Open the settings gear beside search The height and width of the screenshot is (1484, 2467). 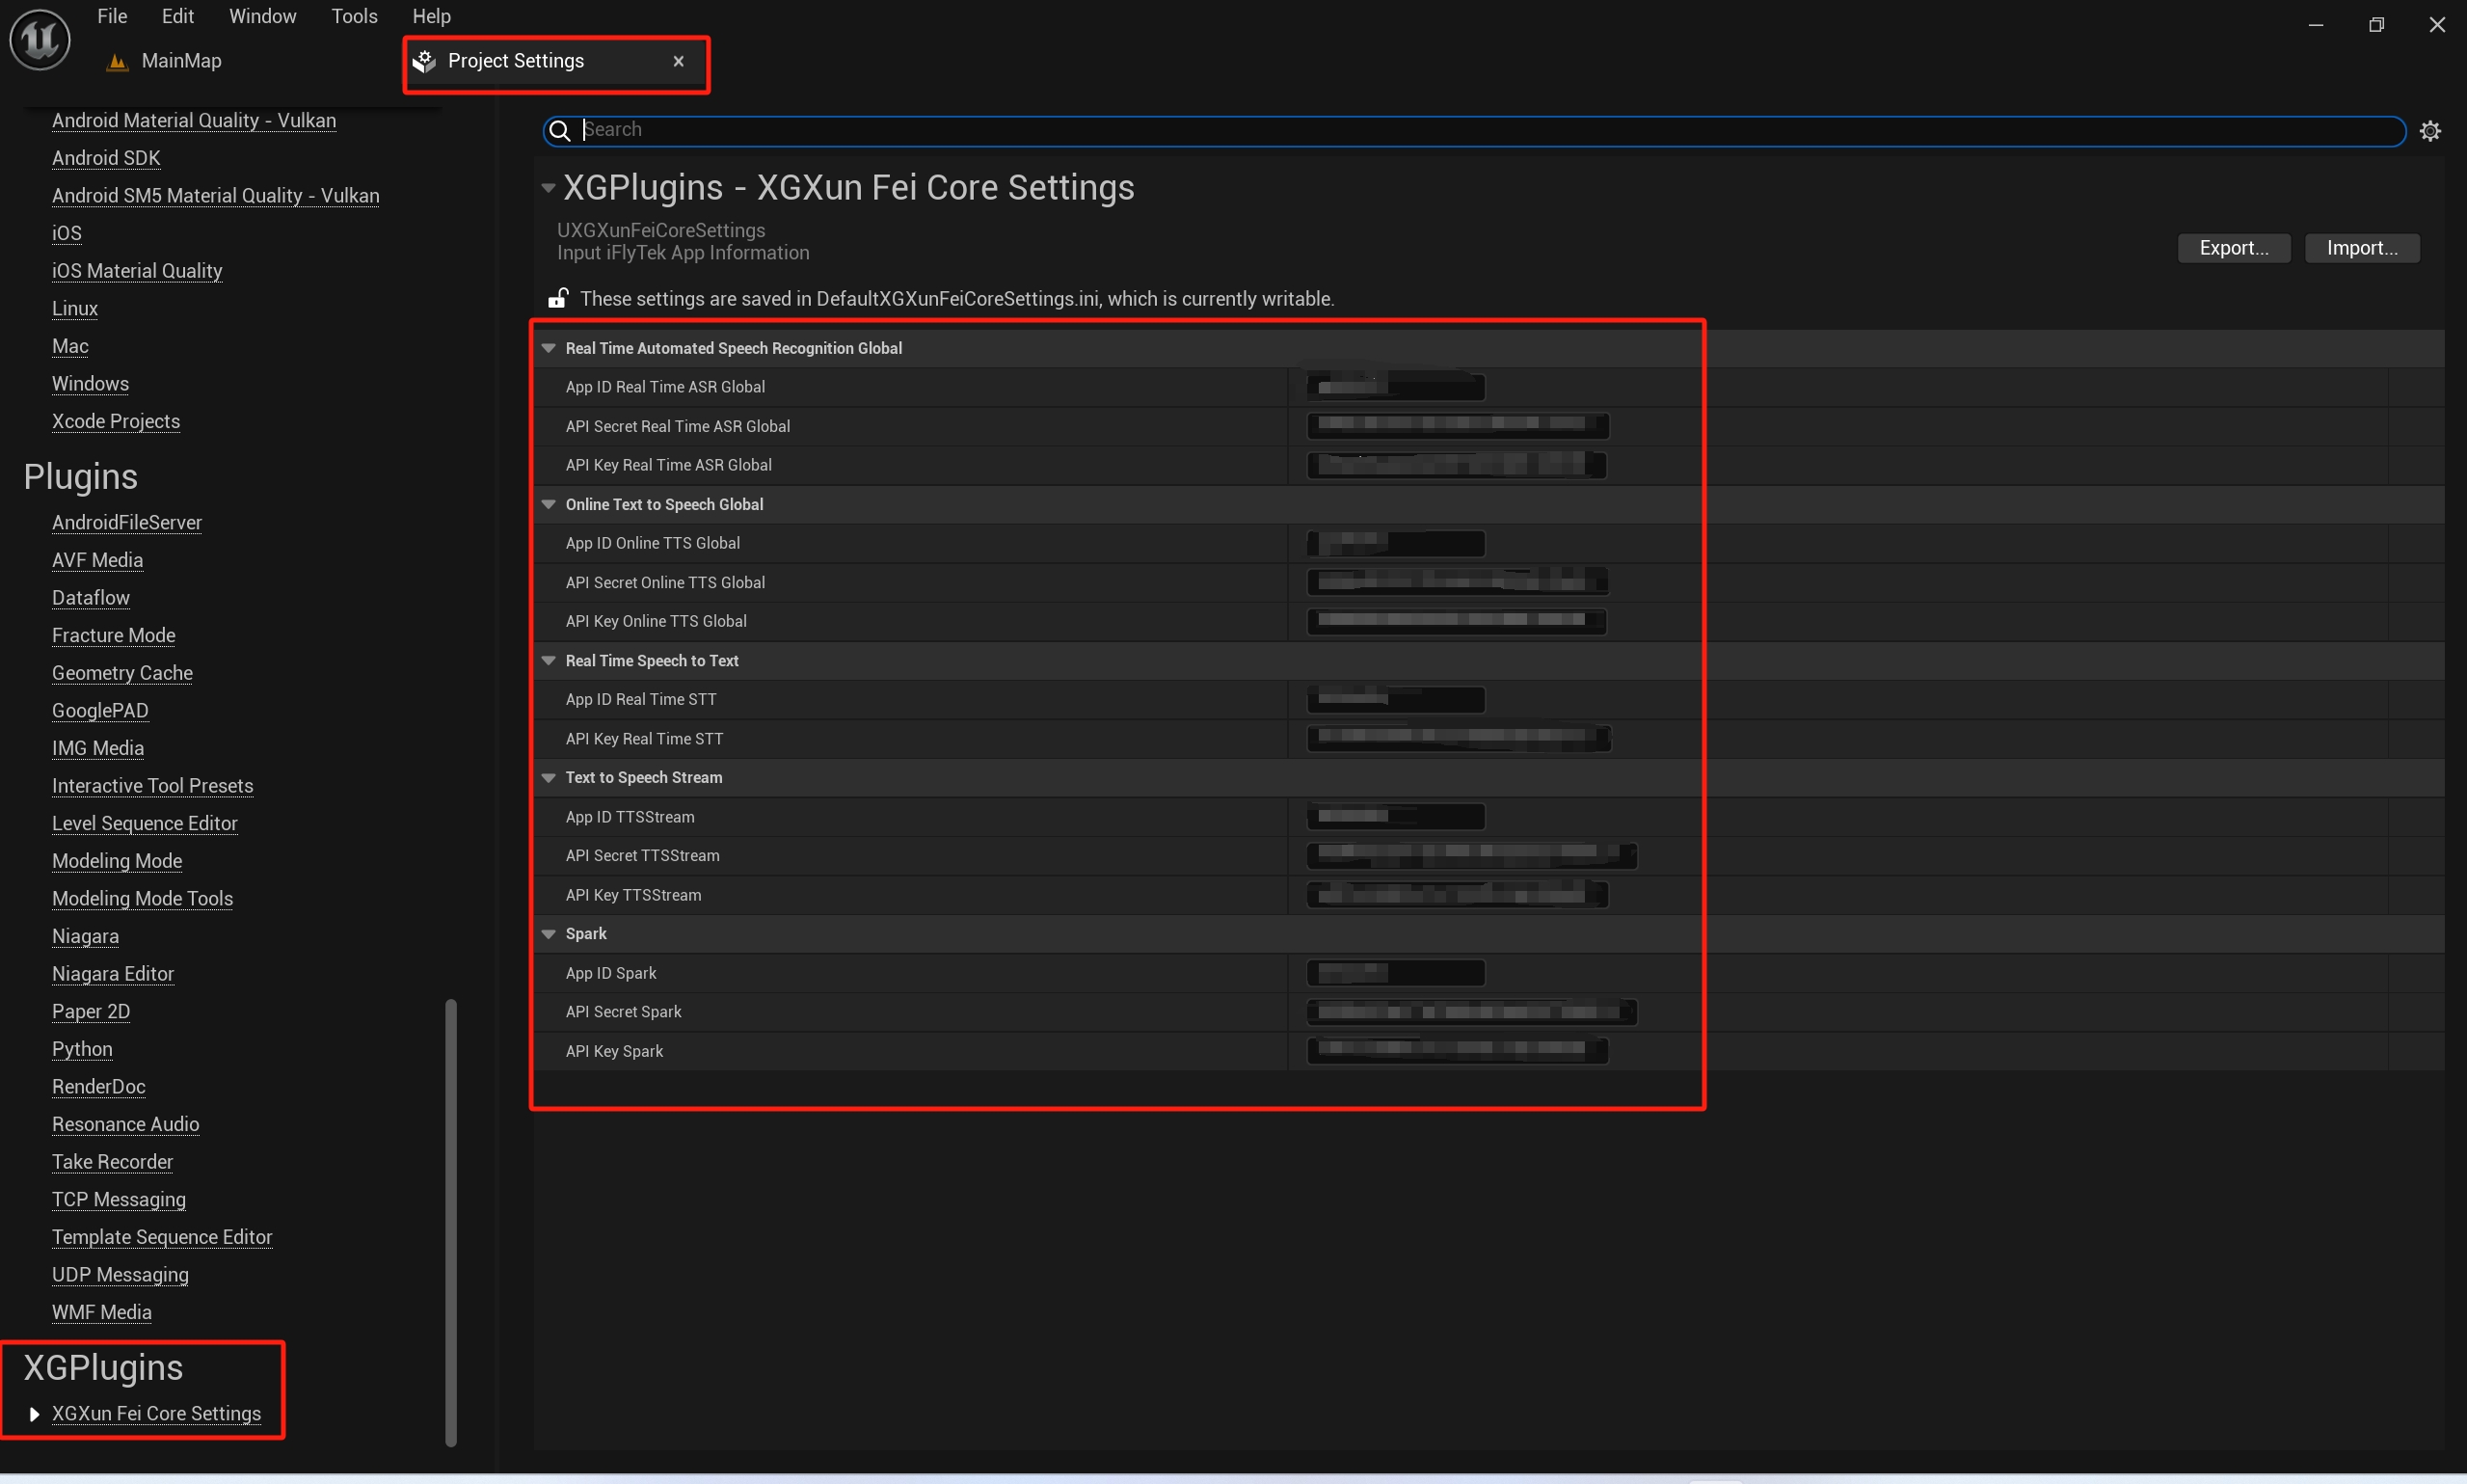[2430, 131]
